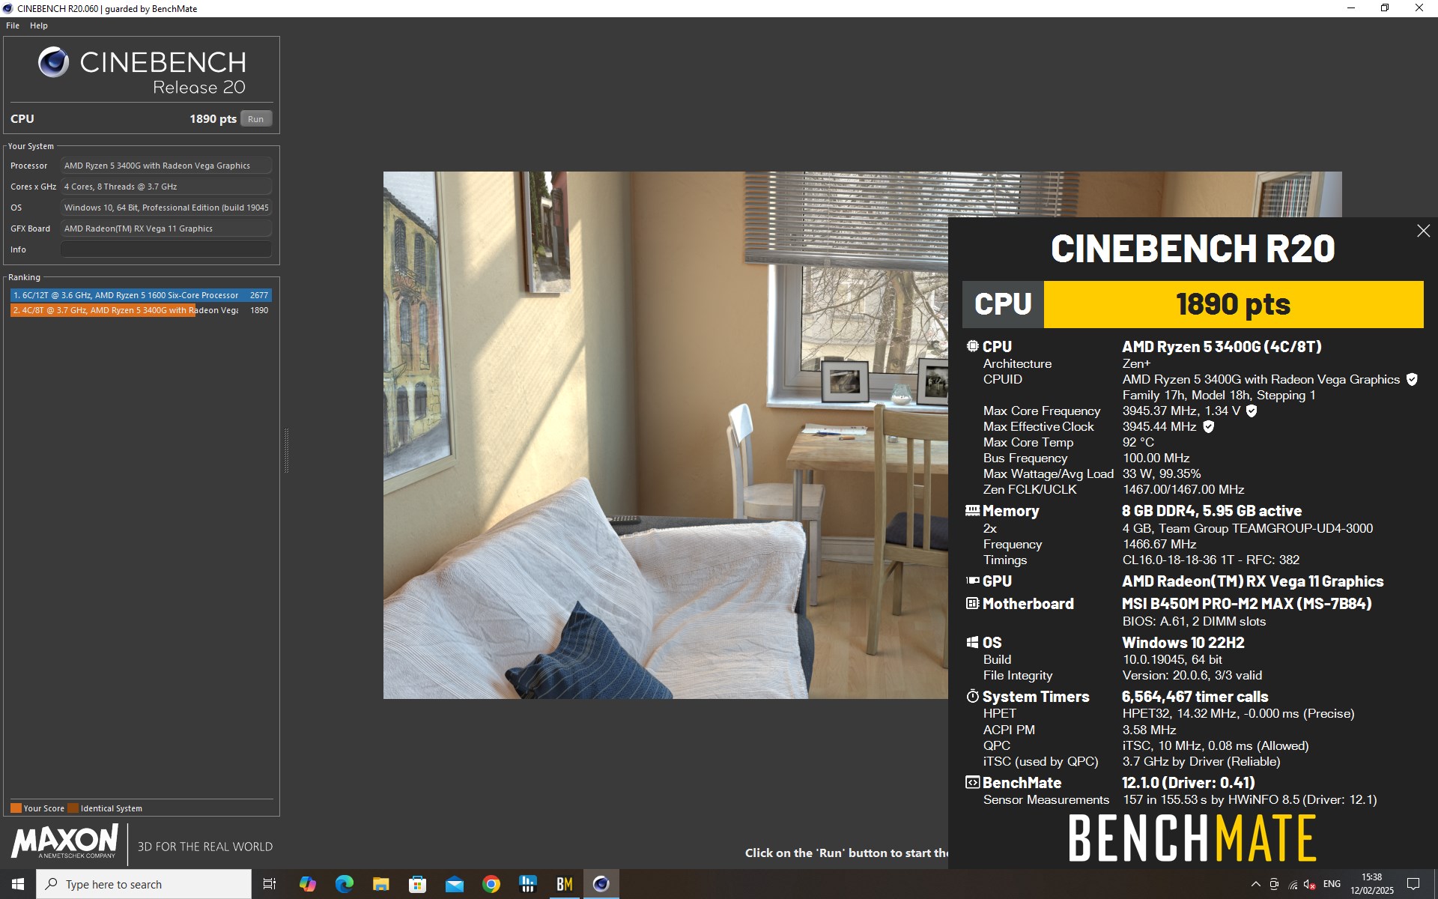Click the CPU chip icon in BenchMate panel
Screen dimensions: 1438x899
972,346
